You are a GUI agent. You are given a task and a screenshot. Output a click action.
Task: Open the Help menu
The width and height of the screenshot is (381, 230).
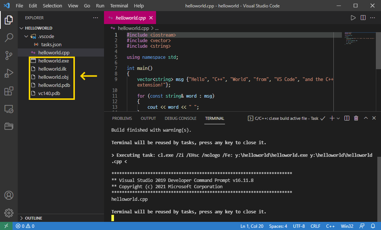click(139, 6)
